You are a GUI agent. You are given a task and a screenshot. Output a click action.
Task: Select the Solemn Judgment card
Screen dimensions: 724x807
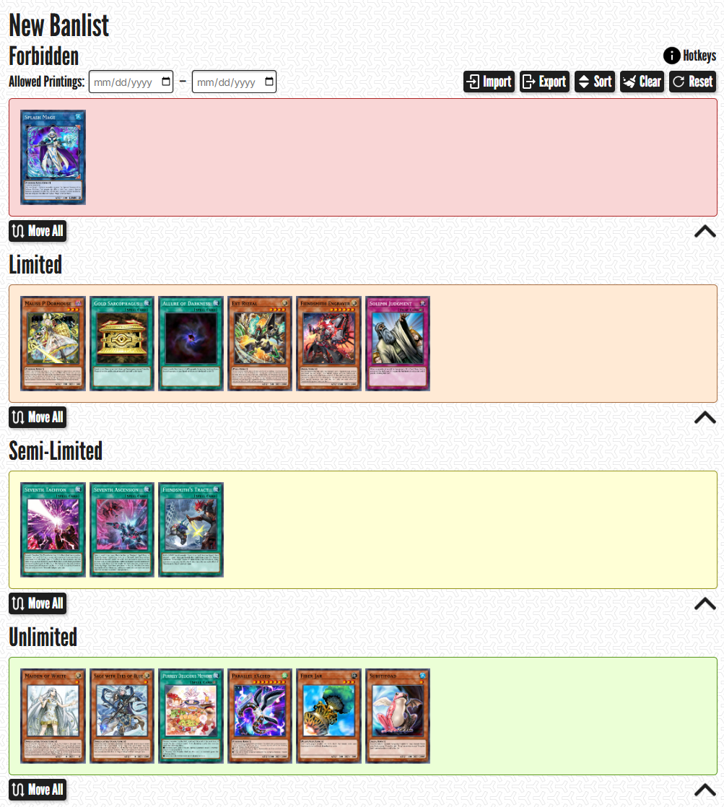(x=398, y=344)
